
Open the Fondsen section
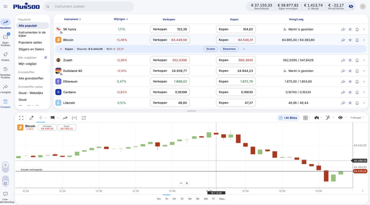5,104
